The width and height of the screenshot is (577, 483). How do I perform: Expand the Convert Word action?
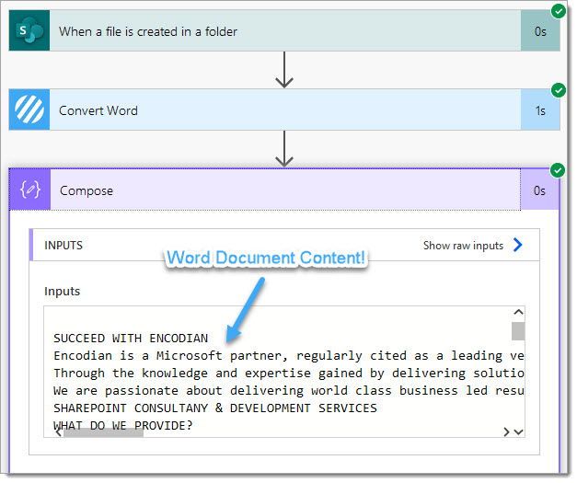click(285, 109)
